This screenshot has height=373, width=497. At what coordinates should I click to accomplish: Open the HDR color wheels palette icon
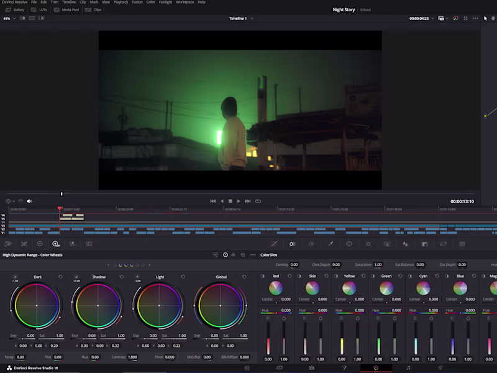click(x=56, y=244)
